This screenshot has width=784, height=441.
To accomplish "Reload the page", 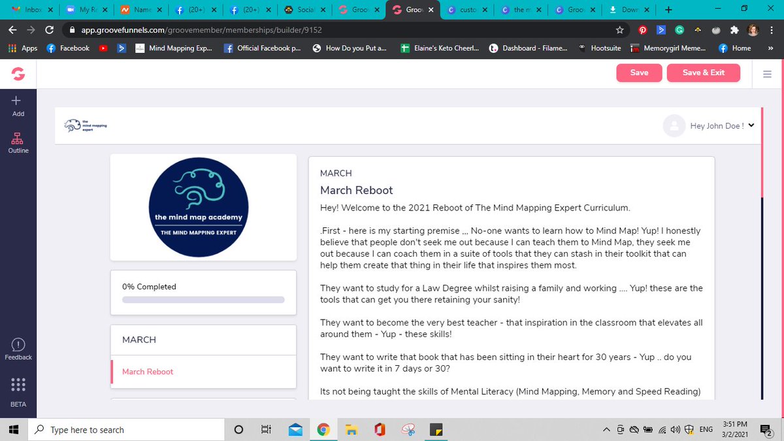I will pos(49,30).
